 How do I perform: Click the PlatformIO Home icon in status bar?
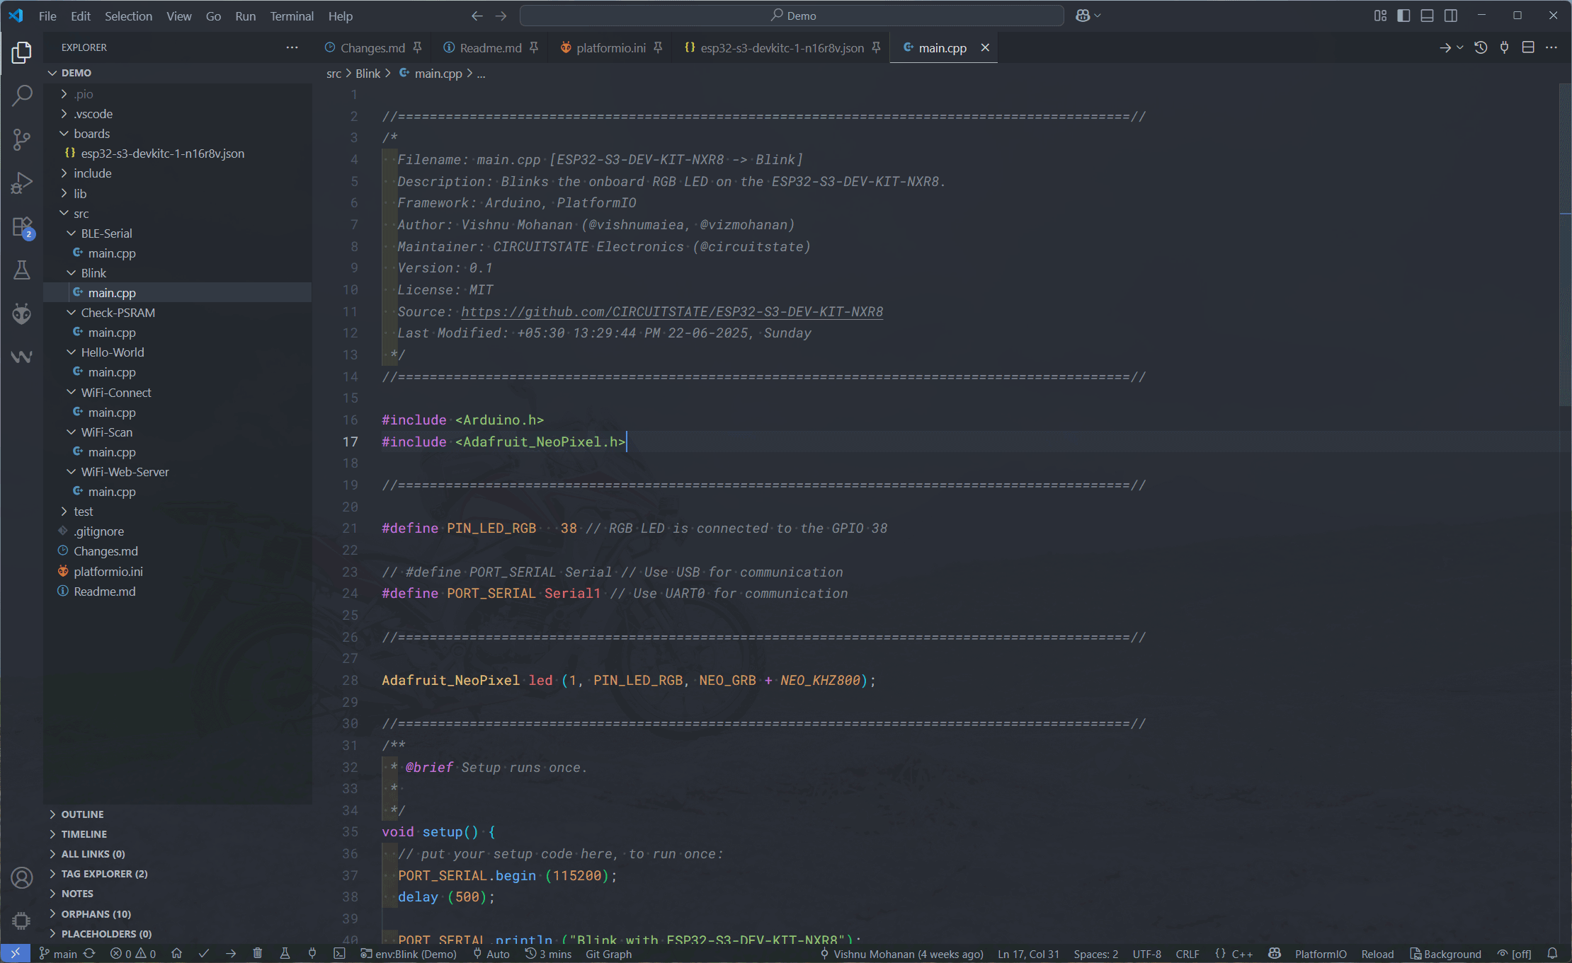[x=176, y=954]
